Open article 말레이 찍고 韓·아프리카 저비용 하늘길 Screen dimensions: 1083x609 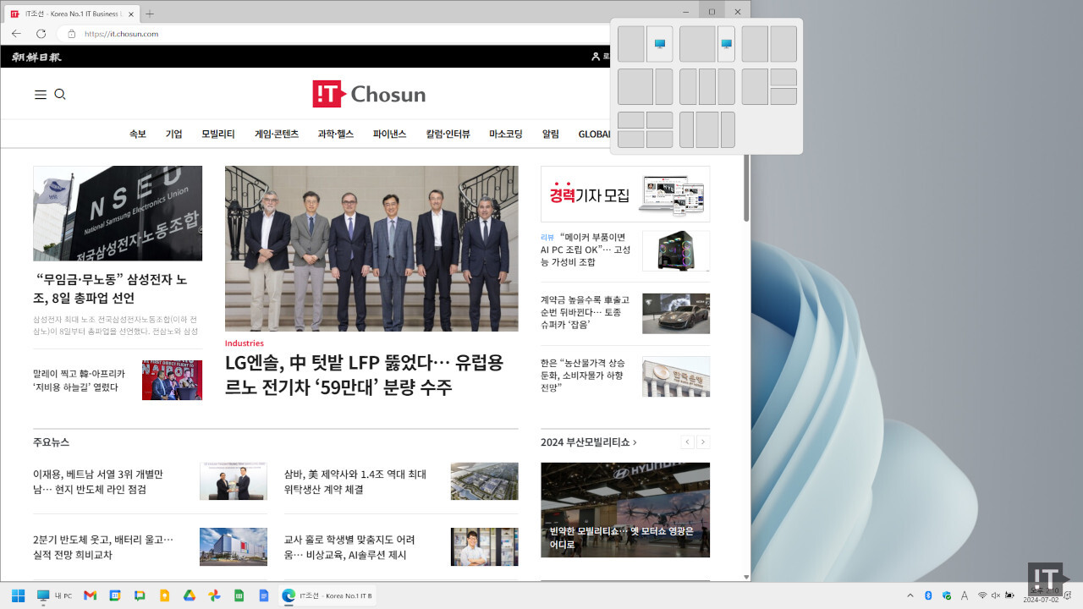point(79,380)
